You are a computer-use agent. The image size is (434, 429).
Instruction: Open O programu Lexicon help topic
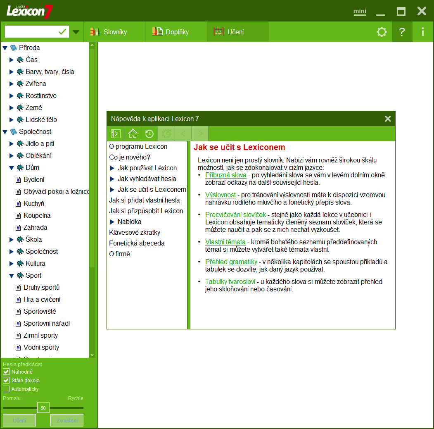[x=138, y=146]
